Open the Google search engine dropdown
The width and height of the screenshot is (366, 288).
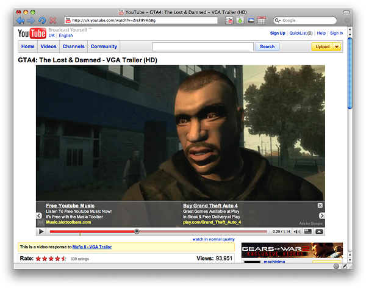(278, 20)
